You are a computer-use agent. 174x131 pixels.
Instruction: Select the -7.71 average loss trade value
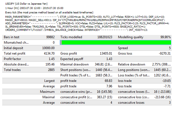pos(167,86)
